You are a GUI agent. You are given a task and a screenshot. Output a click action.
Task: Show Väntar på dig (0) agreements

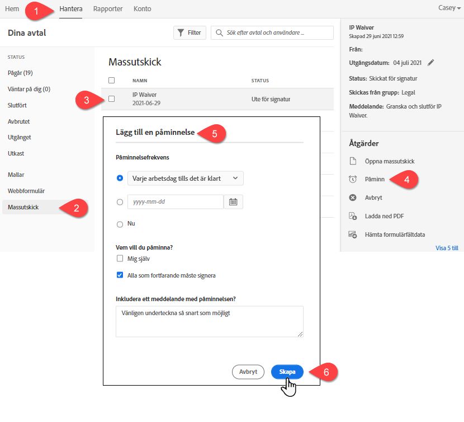click(29, 89)
